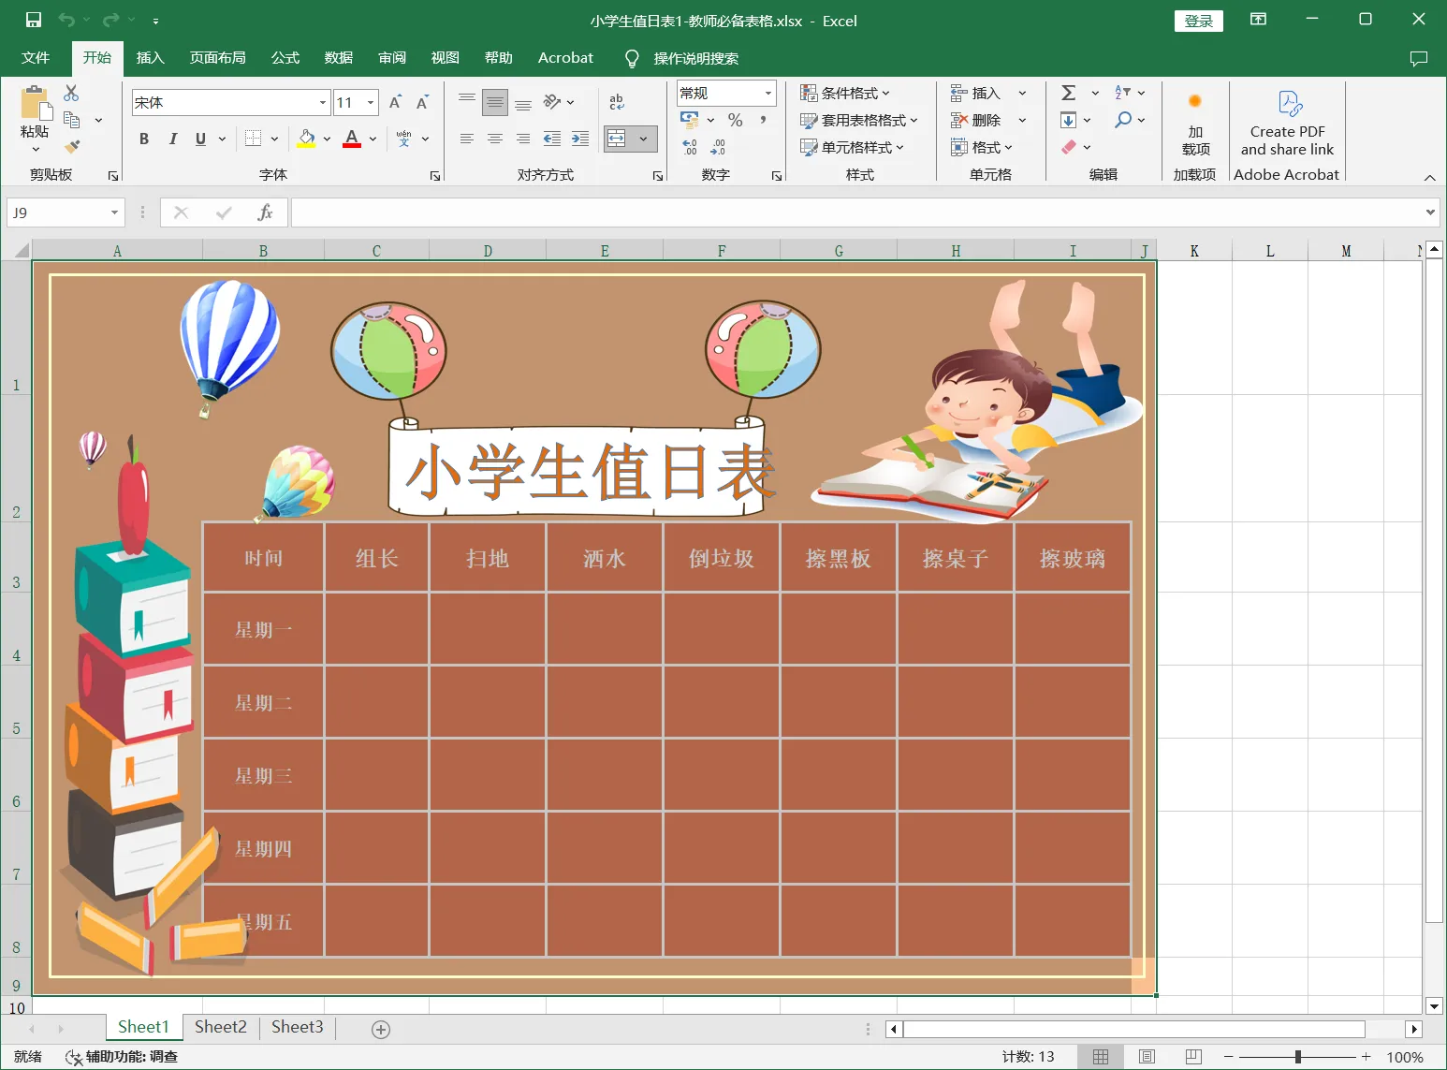Click zoom in plus button
This screenshot has height=1070, width=1447.
click(1367, 1057)
